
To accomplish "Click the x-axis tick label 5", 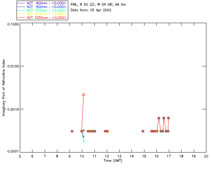I will 20,156.
